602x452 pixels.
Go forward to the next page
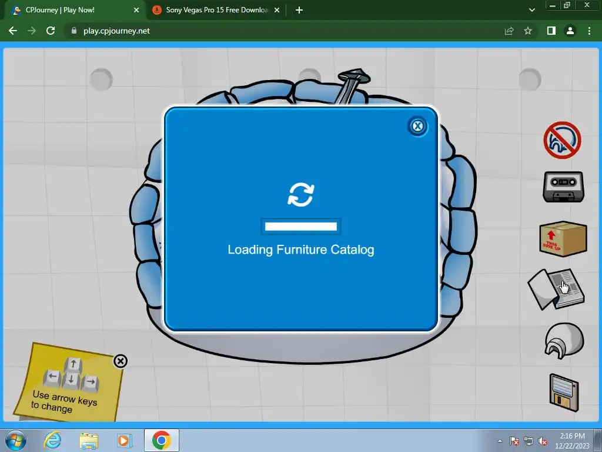[x=32, y=31]
